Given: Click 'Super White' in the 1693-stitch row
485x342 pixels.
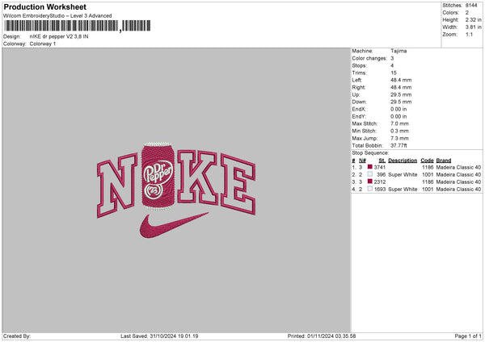Looking at the screenshot, I should tap(403, 190).
